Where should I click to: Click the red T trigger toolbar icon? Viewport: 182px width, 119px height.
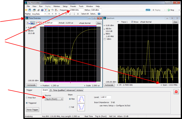pyautogui.click(x=45, y=10)
